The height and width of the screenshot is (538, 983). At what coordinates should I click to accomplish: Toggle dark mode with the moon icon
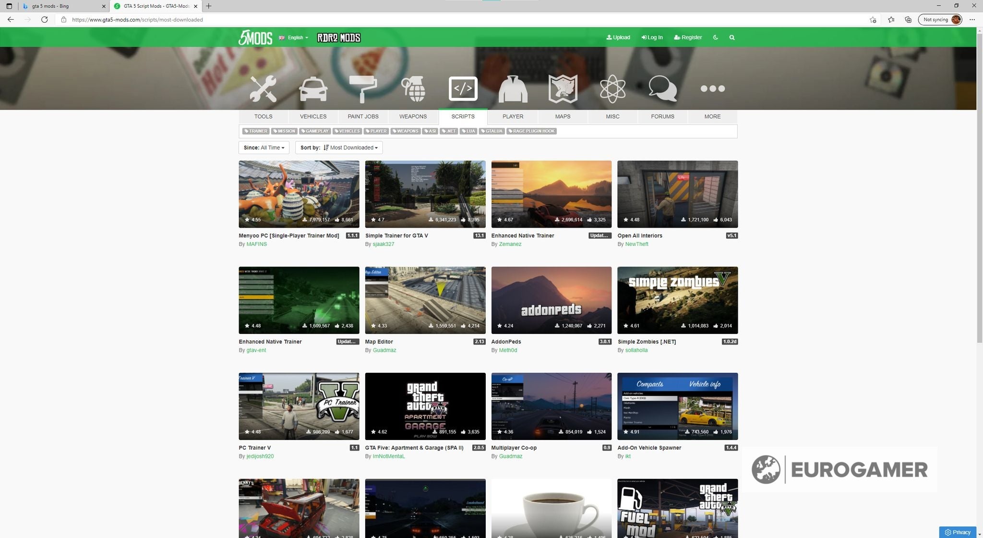pyautogui.click(x=715, y=37)
